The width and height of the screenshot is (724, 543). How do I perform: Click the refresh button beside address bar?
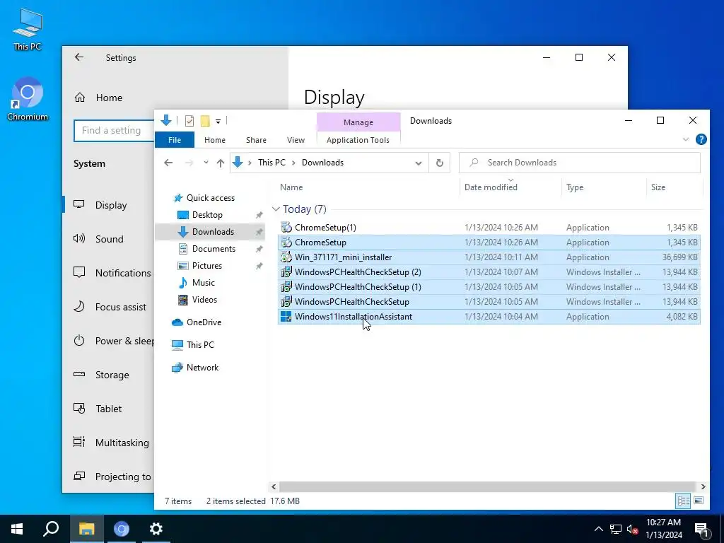440,163
